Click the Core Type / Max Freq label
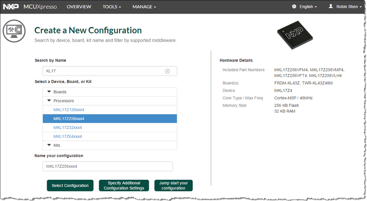This screenshot has height=201, width=367. (x=242, y=98)
